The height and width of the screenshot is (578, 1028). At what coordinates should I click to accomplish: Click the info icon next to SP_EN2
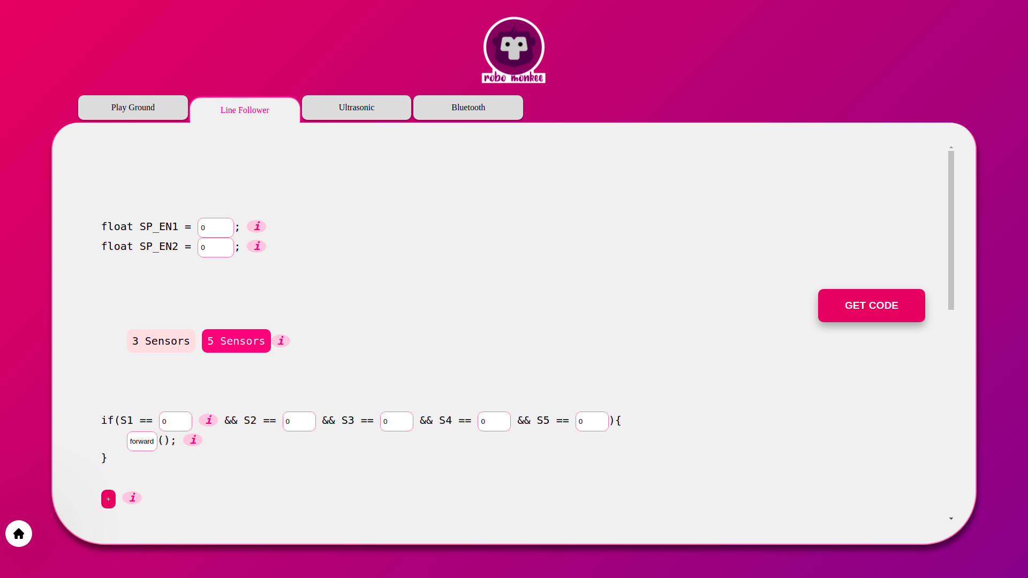tap(256, 246)
